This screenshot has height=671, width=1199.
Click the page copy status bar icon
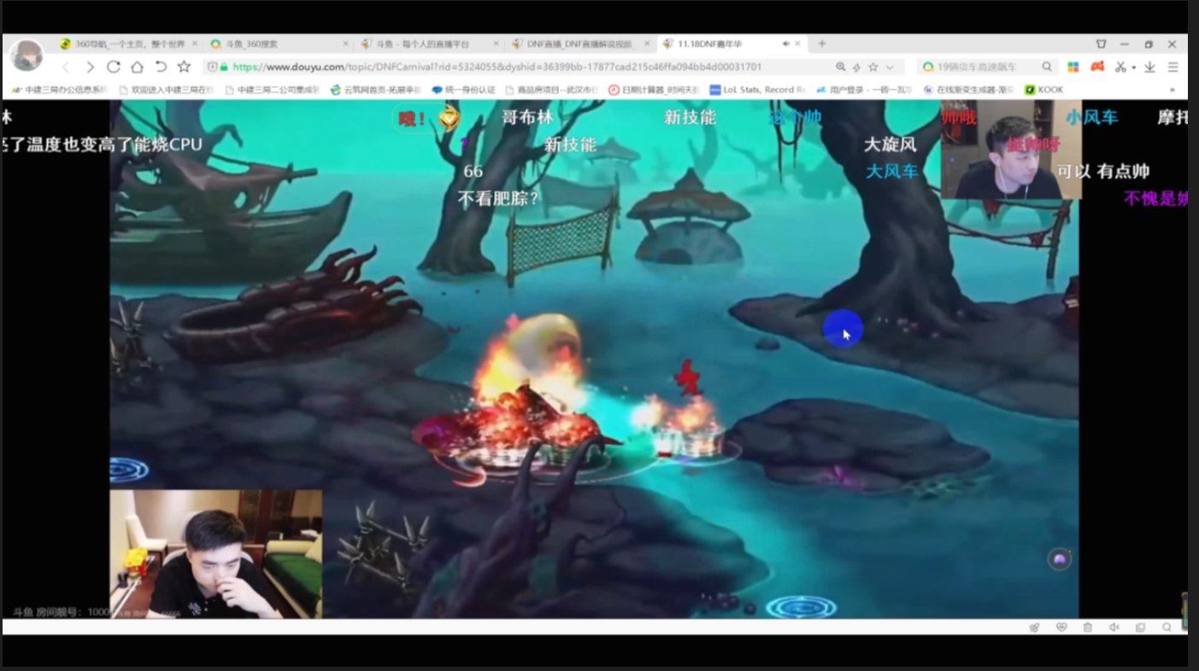tap(1140, 627)
